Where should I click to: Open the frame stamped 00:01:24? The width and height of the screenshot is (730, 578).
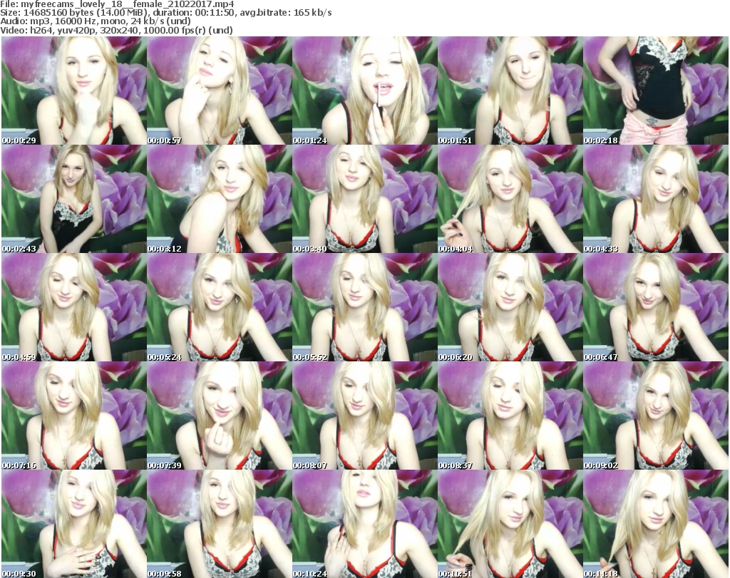click(x=365, y=91)
